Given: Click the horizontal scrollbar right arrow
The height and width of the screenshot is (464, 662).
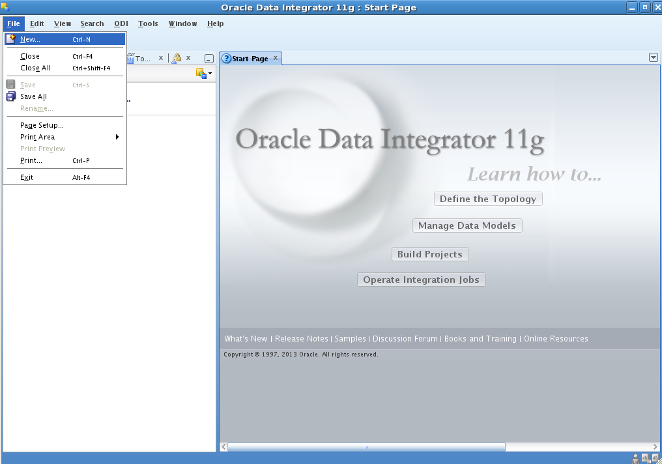Looking at the screenshot, I should click(x=655, y=447).
